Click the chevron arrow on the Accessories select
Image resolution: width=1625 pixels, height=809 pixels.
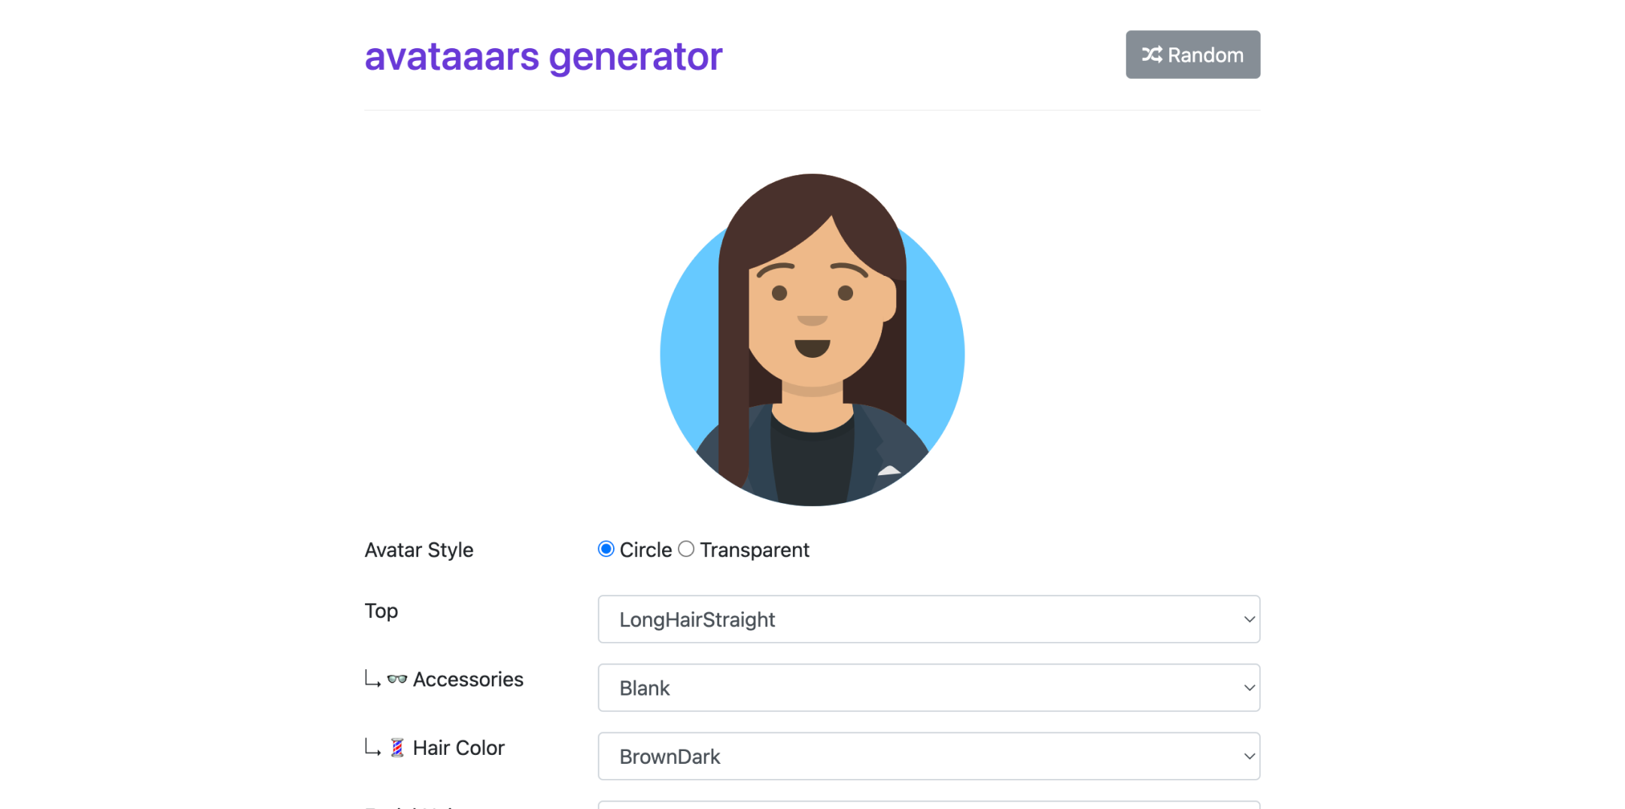(1249, 688)
